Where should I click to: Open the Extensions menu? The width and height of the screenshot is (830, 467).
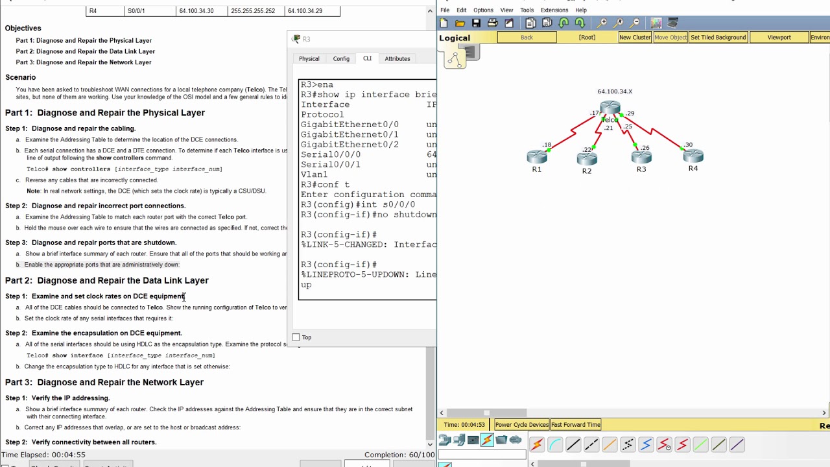554,10
